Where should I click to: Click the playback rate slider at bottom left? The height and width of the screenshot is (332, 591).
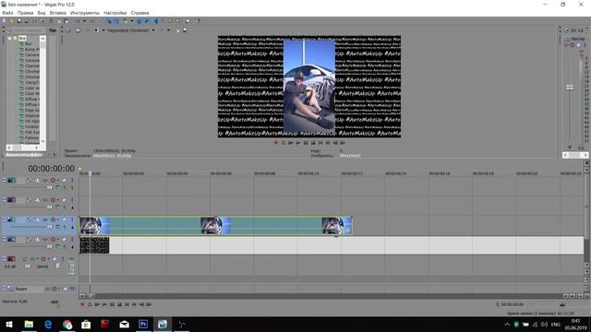54,302
